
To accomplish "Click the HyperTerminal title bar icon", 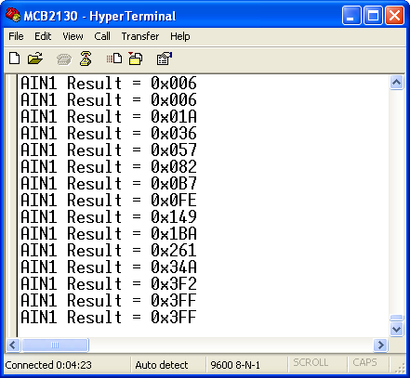I will click(x=13, y=16).
